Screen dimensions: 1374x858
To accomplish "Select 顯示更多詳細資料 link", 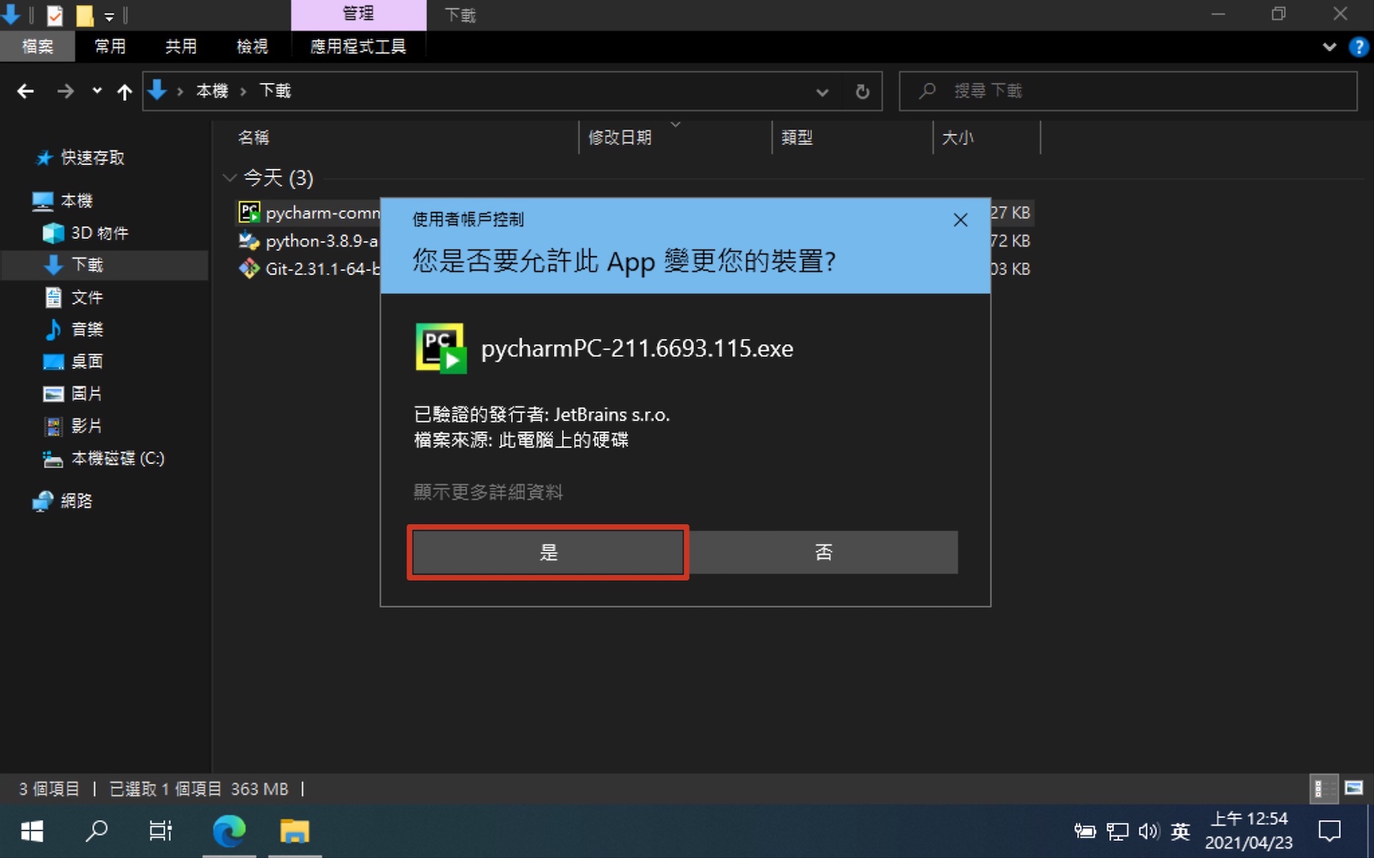I will pyautogui.click(x=489, y=492).
